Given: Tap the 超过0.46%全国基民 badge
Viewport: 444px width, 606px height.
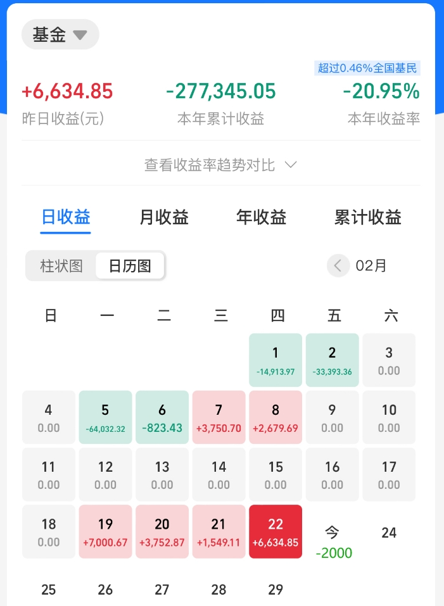Looking at the screenshot, I should [x=367, y=68].
